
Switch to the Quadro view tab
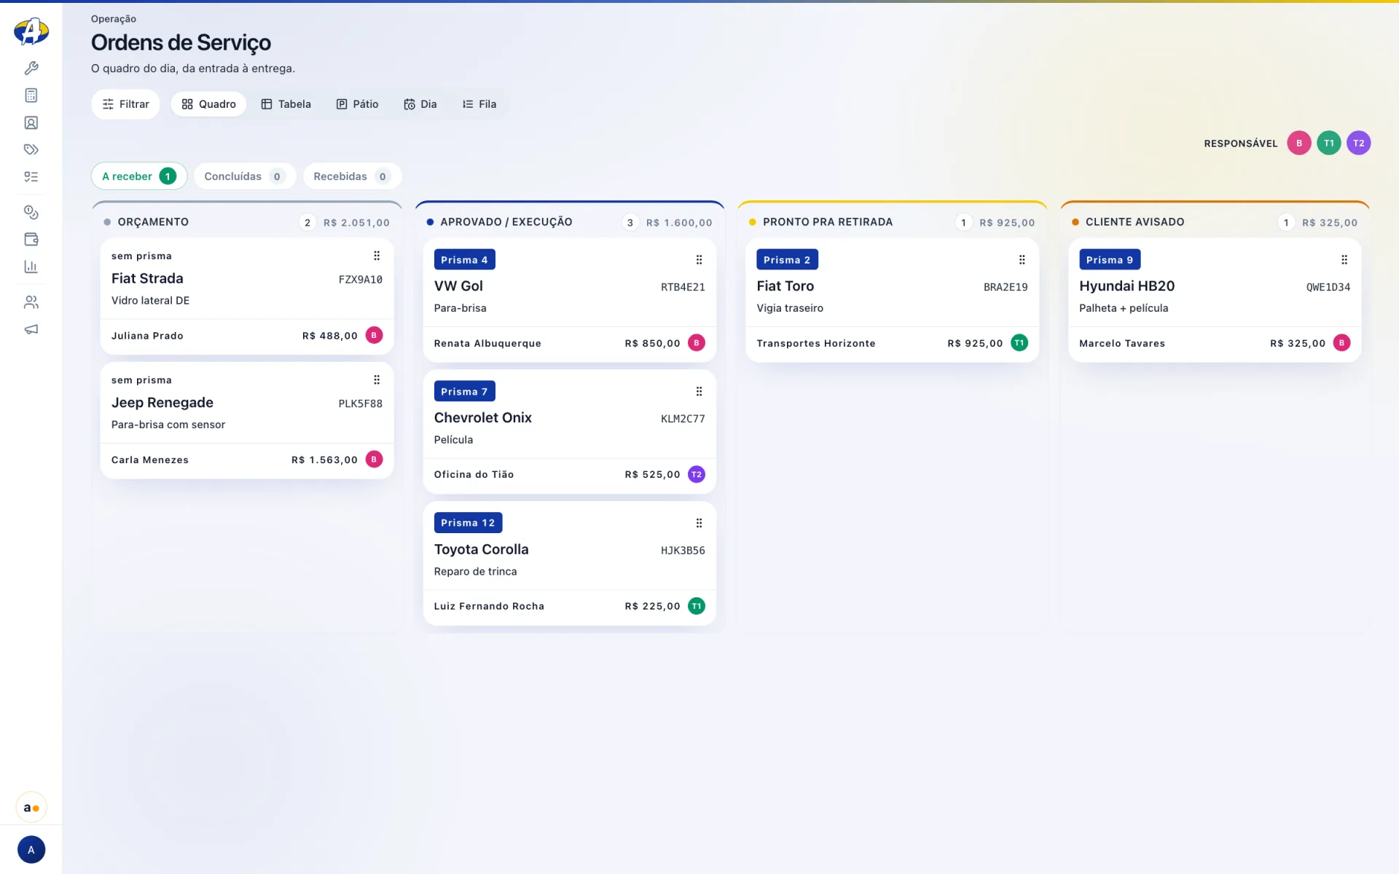pos(208,104)
